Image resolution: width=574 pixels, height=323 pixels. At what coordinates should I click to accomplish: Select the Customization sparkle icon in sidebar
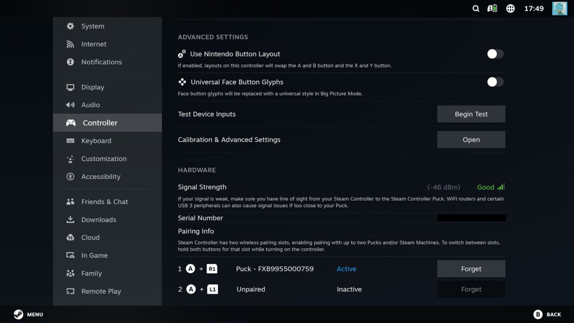[x=70, y=159]
